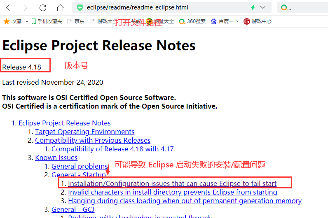
Task: Open the 360搜索 bookmark
Action: coord(192,21)
